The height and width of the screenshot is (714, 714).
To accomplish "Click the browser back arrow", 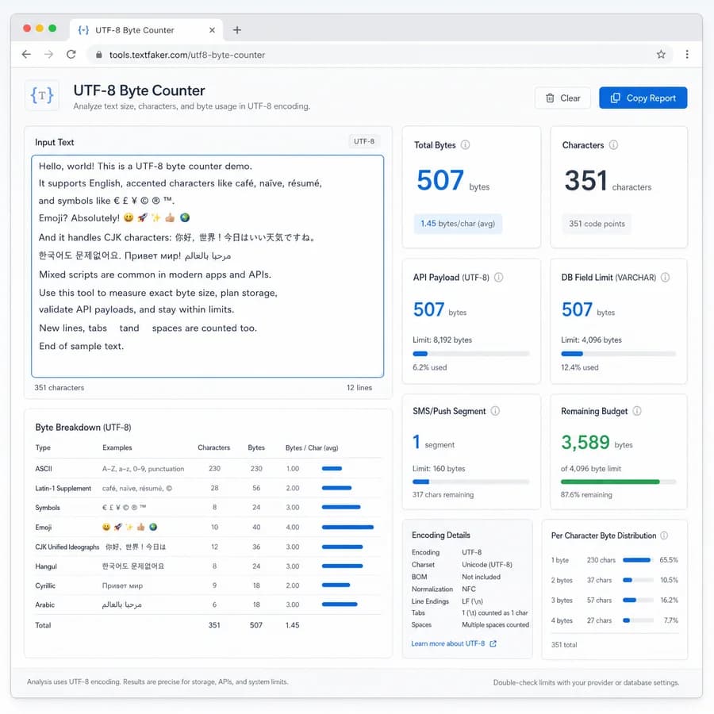I will pyautogui.click(x=26, y=55).
